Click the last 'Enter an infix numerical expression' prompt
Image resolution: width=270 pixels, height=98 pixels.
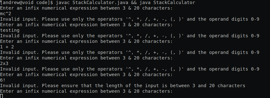(86, 91)
